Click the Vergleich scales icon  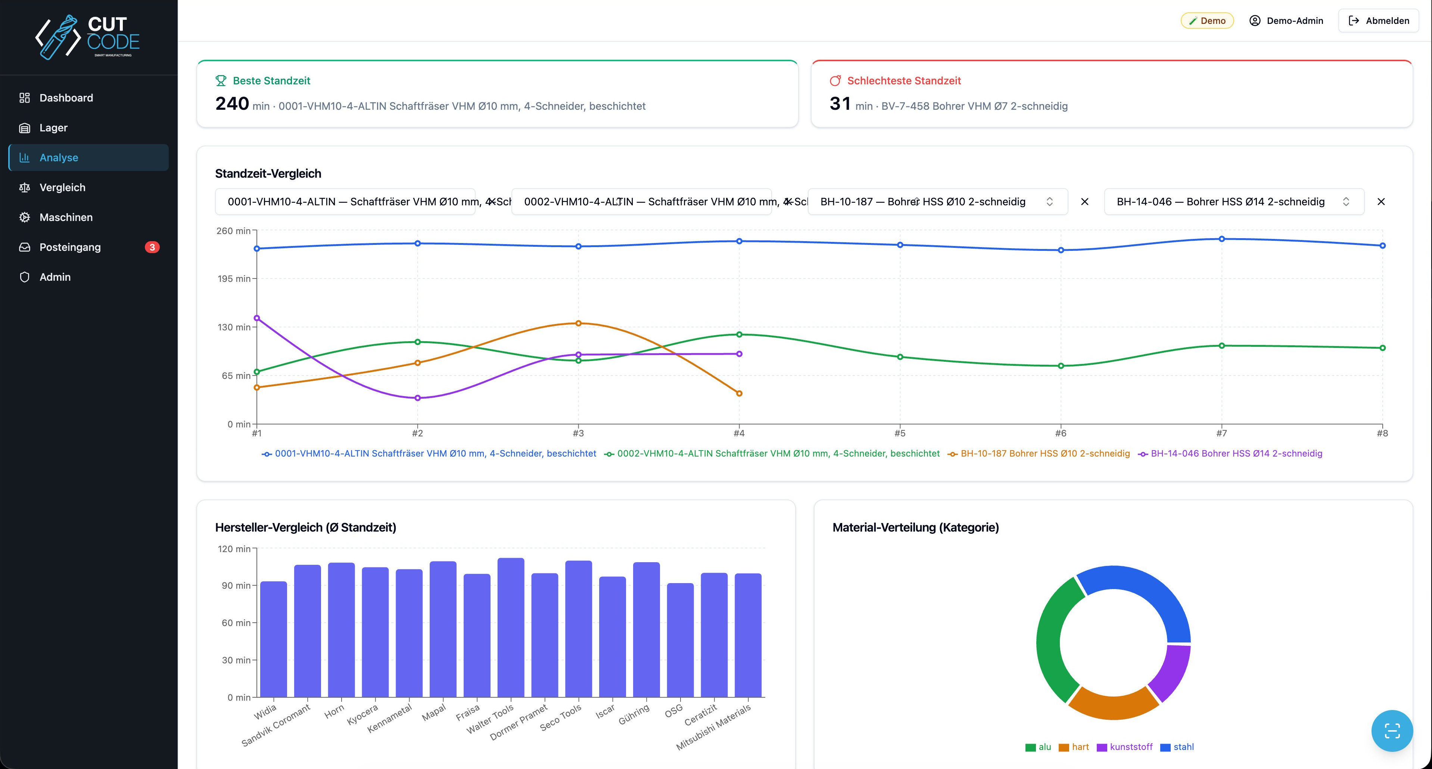[x=25, y=187]
